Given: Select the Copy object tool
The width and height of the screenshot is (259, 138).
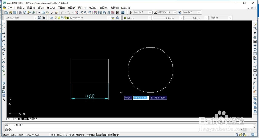Looking at the screenshot, I should click(x=255, y=29).
